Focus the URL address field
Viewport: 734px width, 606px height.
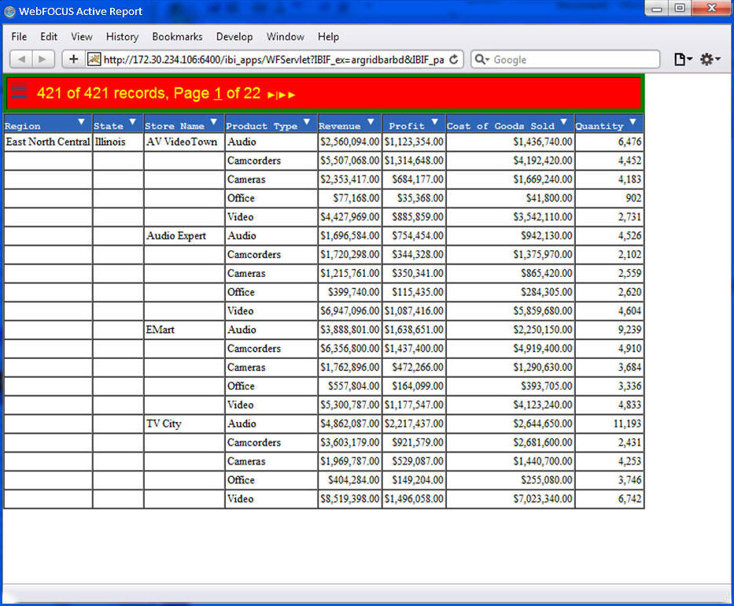273,60
